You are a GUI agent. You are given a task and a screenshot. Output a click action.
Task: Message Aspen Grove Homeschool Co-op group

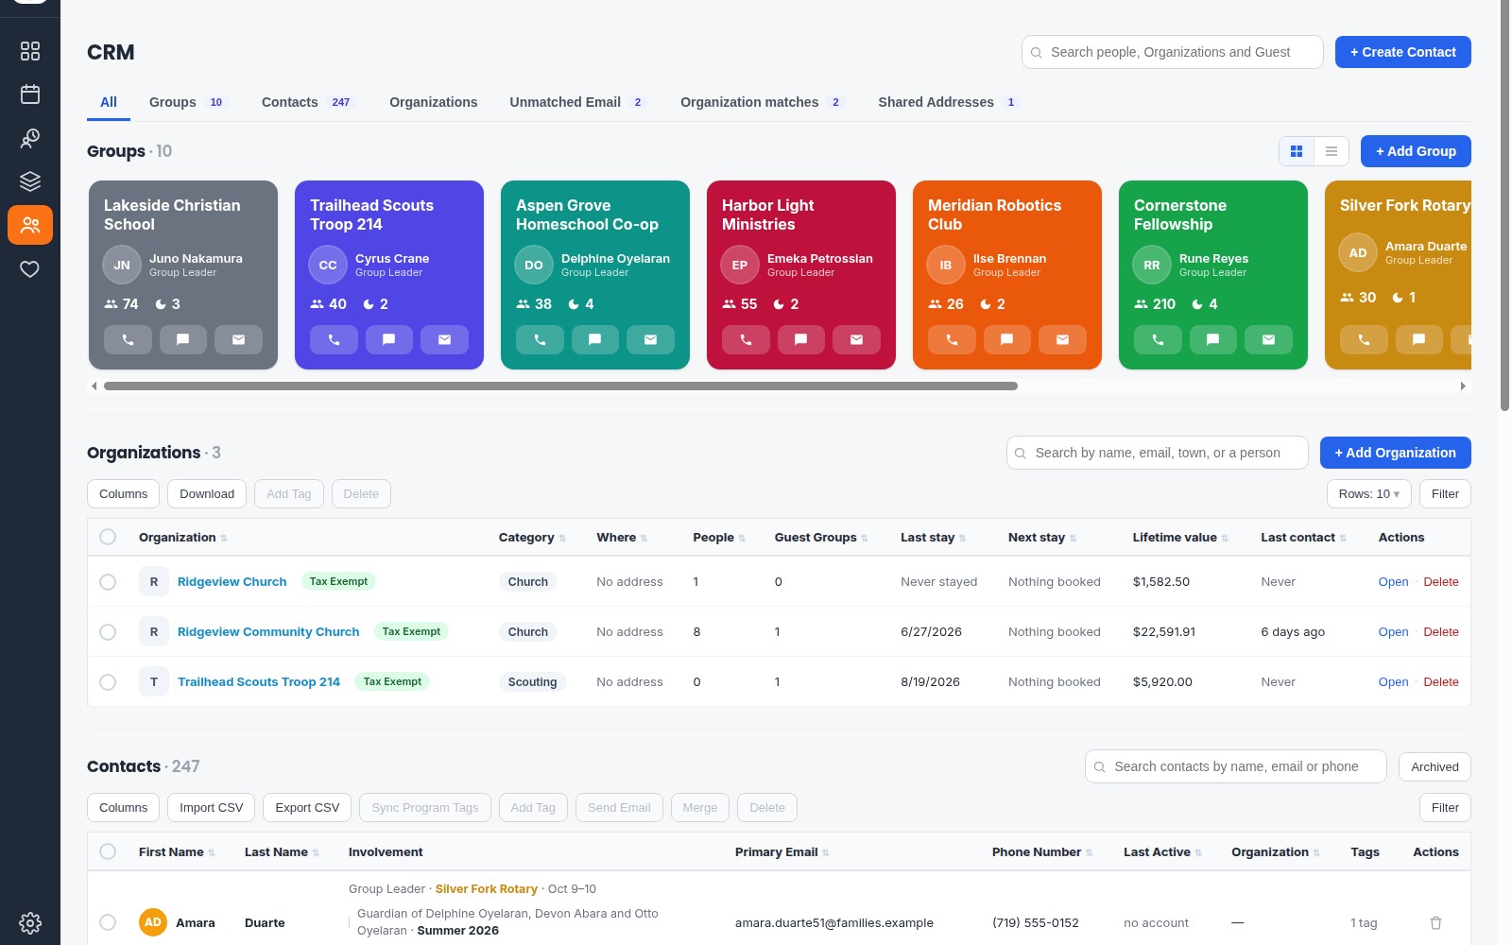(595, 339)
